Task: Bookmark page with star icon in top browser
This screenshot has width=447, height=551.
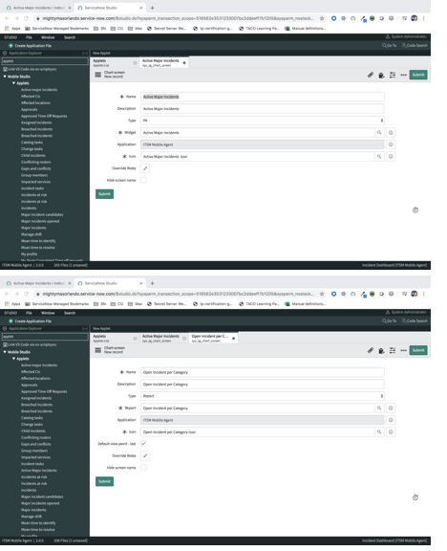Action: pyautogui.click(x=322, y=18)
